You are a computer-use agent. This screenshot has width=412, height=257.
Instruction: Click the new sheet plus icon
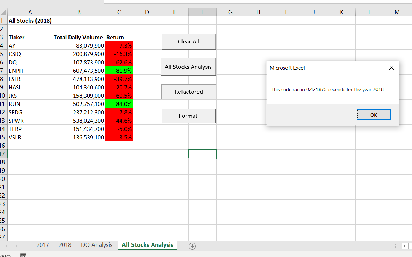coord(192,246)
